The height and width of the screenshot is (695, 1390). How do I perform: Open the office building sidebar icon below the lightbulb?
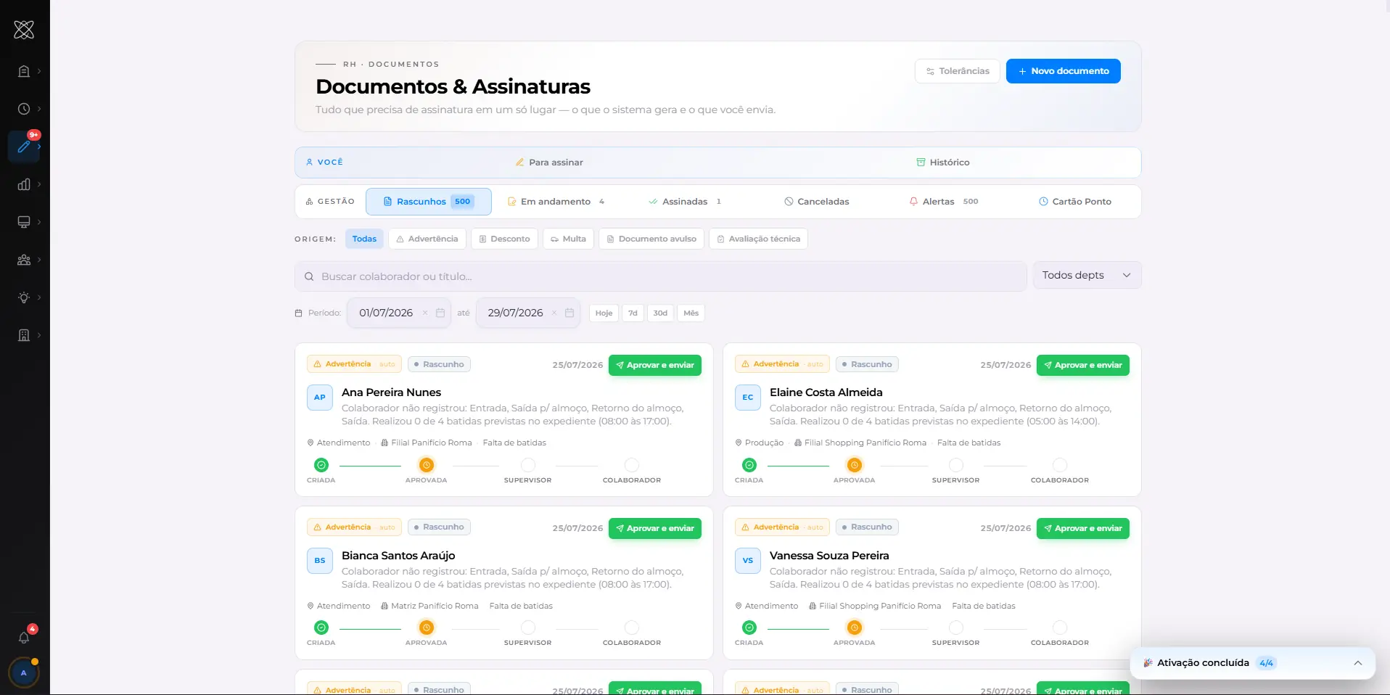pyautogui.click(x=24, y=335)
